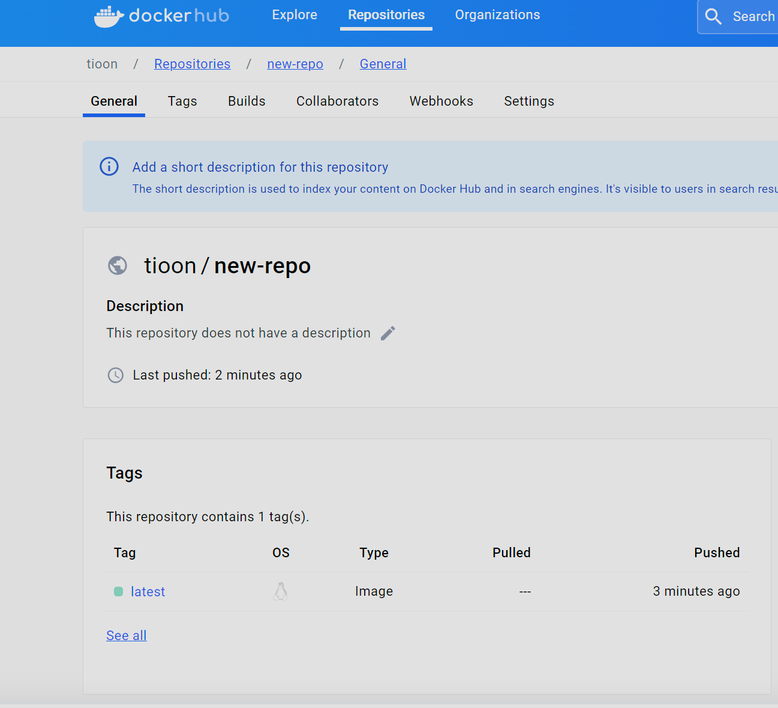
Task: Switch to the Builds tab
Action: coord(247,101)
